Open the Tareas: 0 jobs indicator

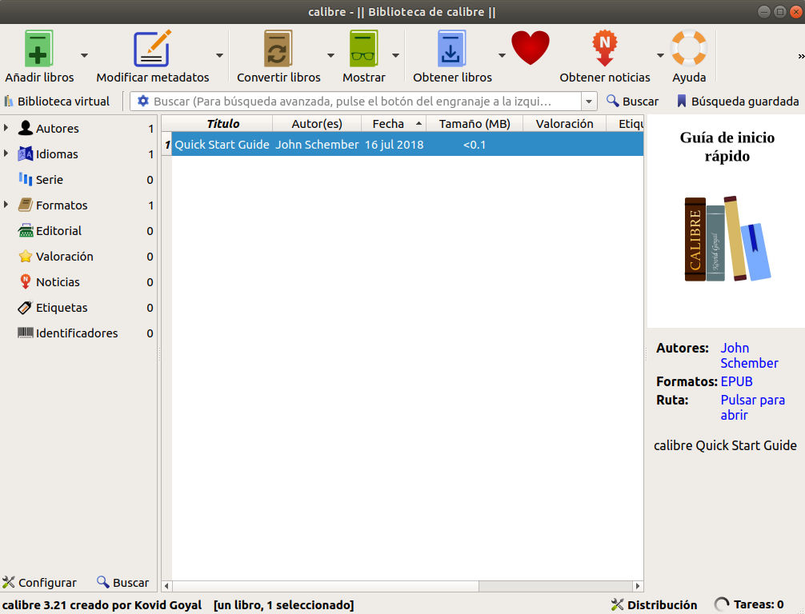pos(749,604)
